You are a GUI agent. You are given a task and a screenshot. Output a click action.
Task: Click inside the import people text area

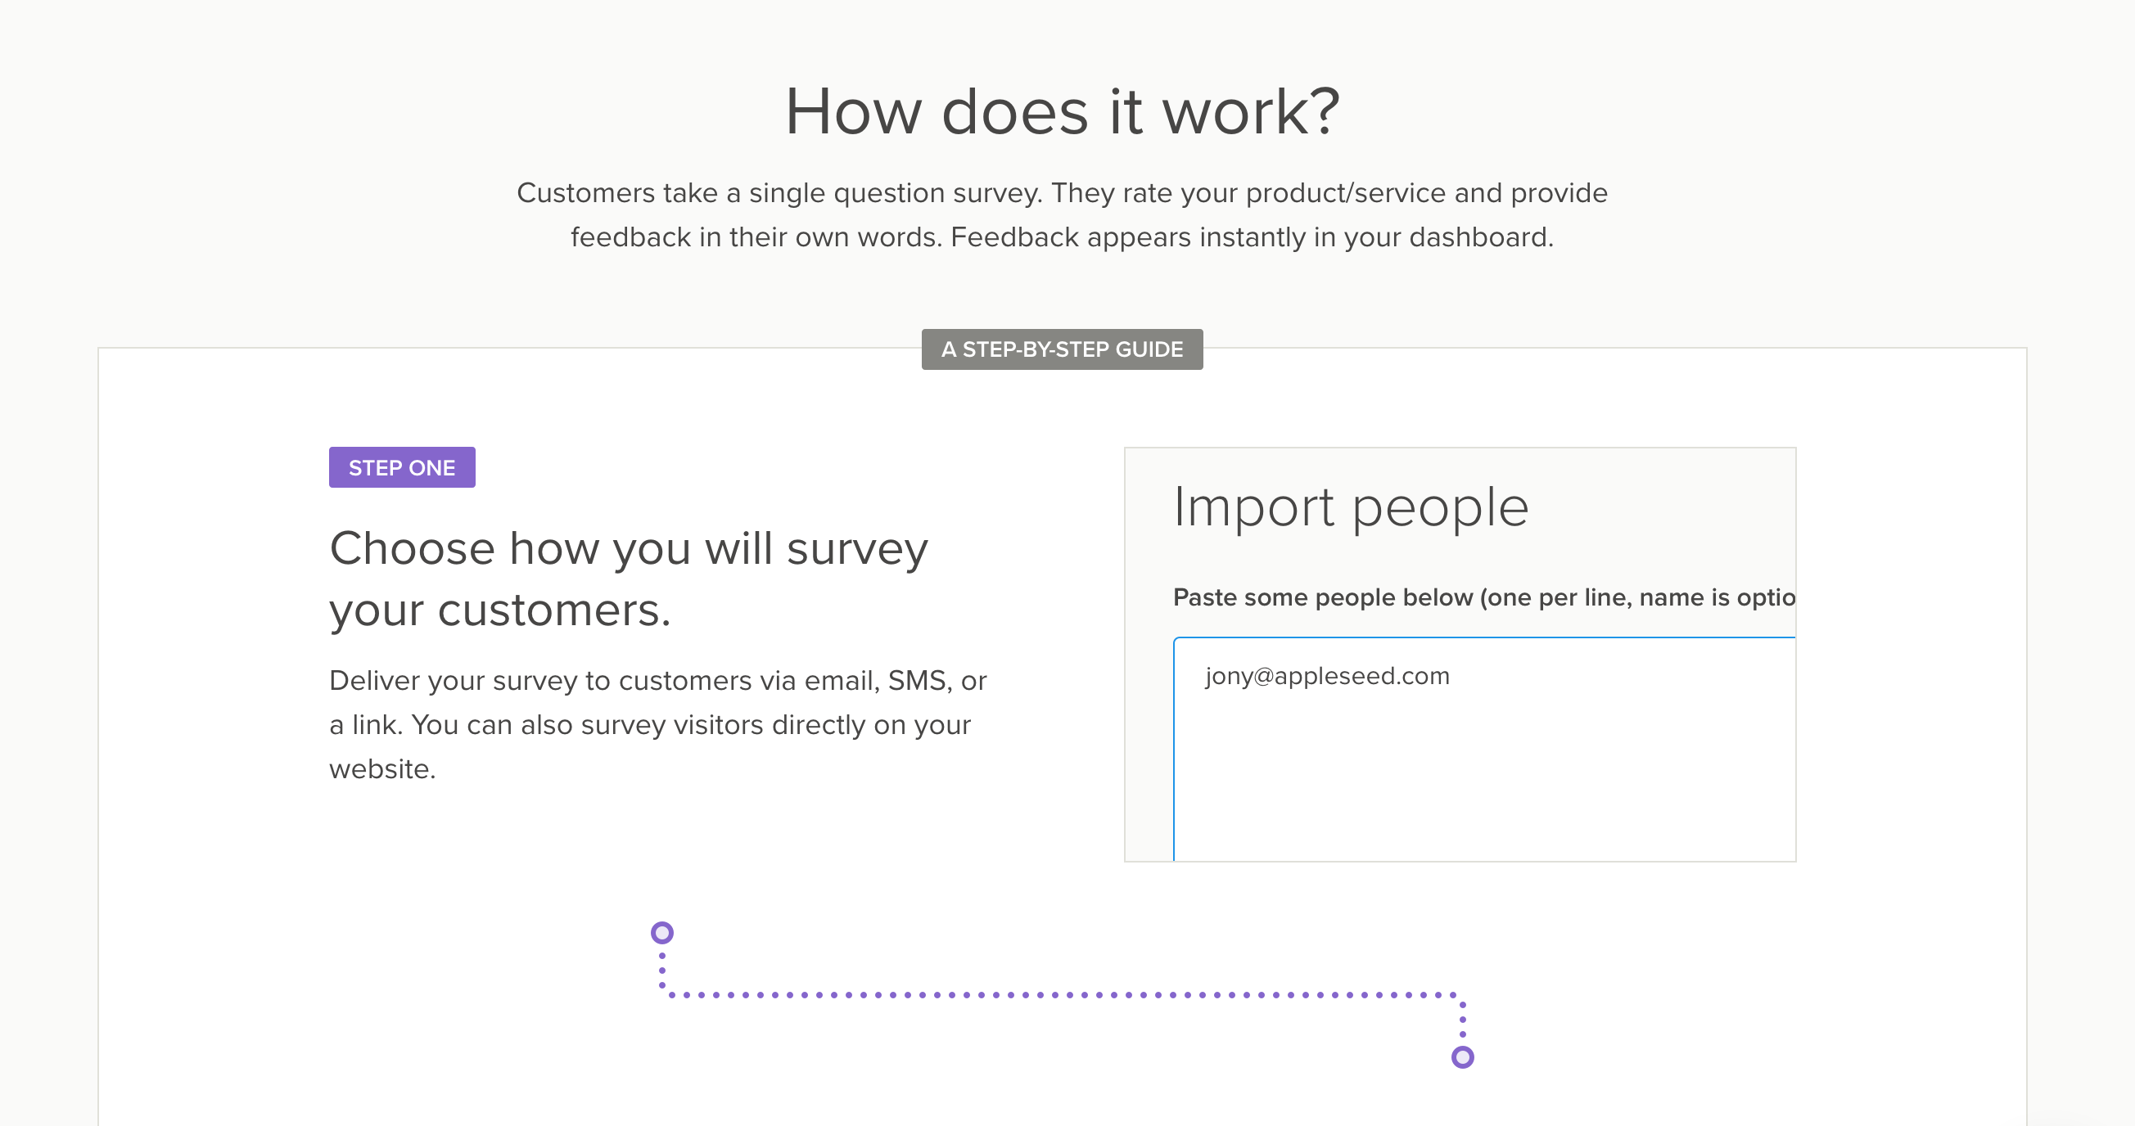coord(1484,749)
